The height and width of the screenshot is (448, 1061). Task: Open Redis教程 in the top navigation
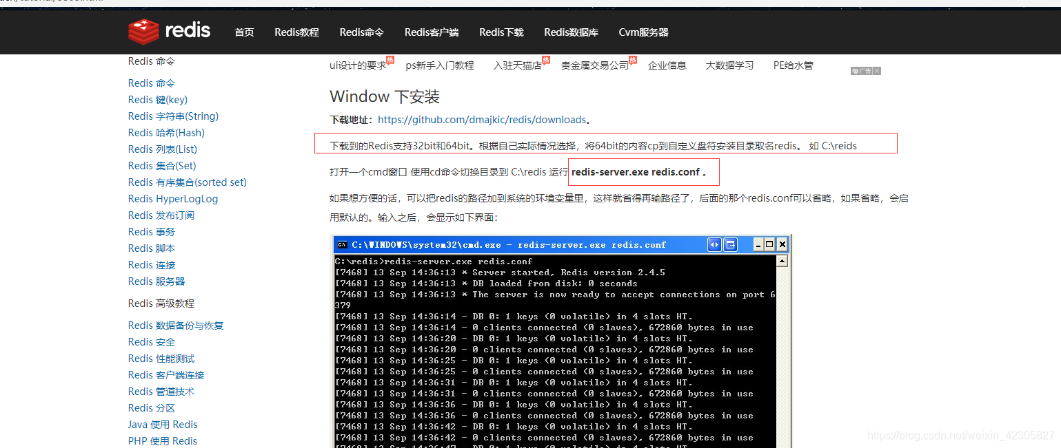pos(296,32)
